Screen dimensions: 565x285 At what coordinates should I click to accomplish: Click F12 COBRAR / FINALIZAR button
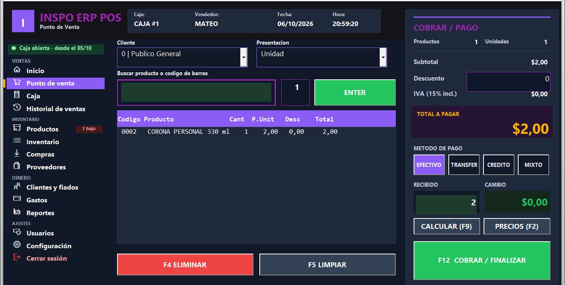click(x=482, y=261)
